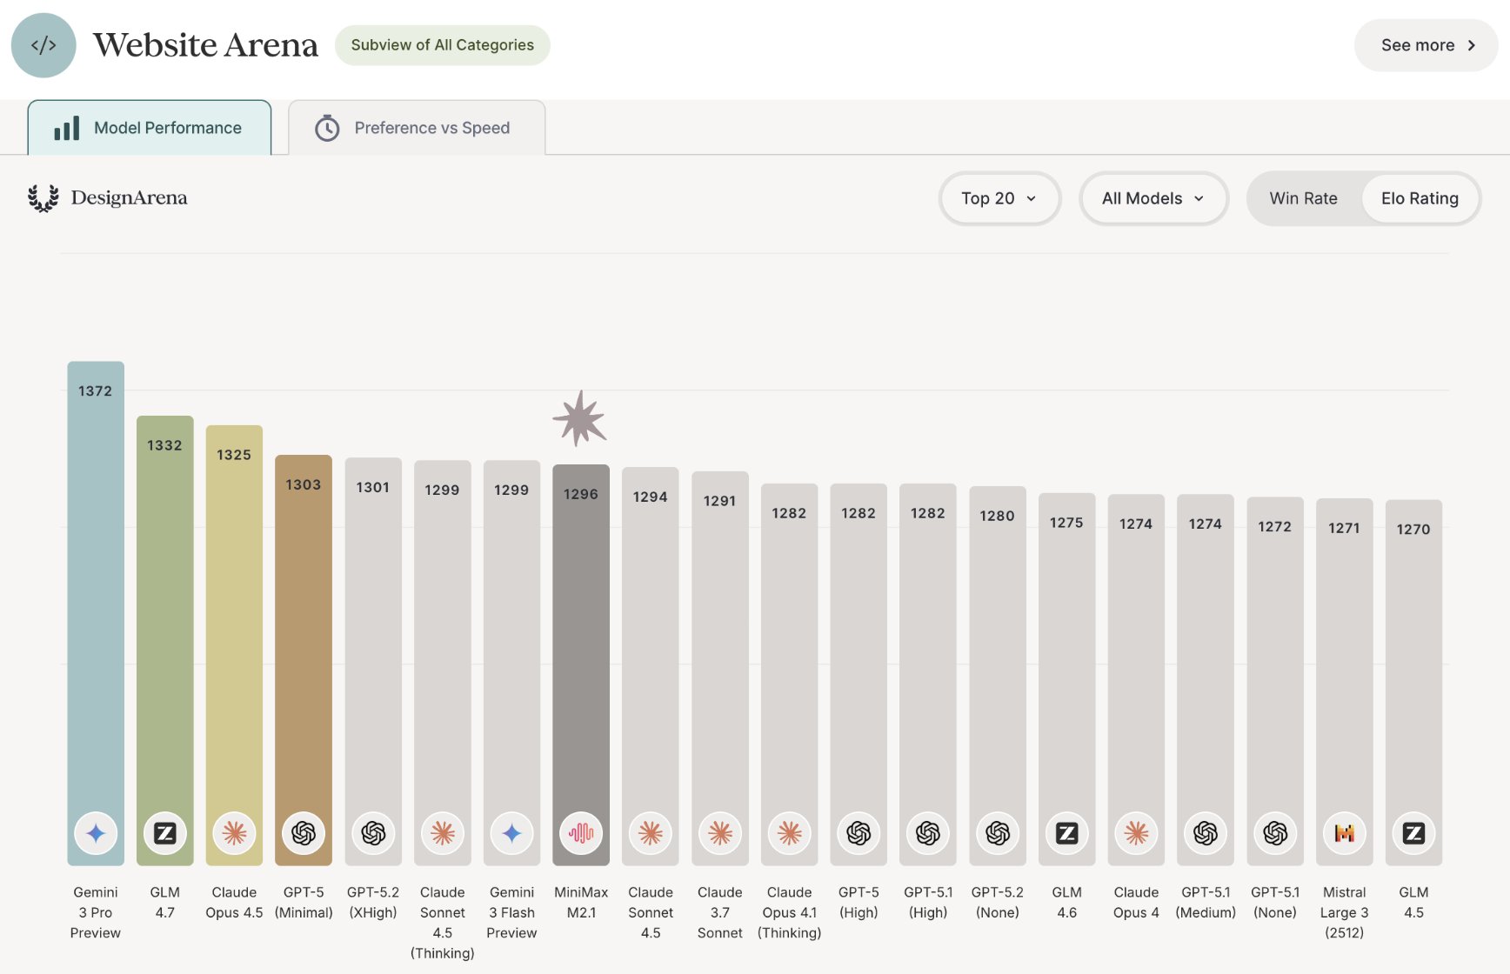The width and height of the screenshot is (1510, 974).
Task: Click the DesignArena laurel wreath logo
Action: 43,198
